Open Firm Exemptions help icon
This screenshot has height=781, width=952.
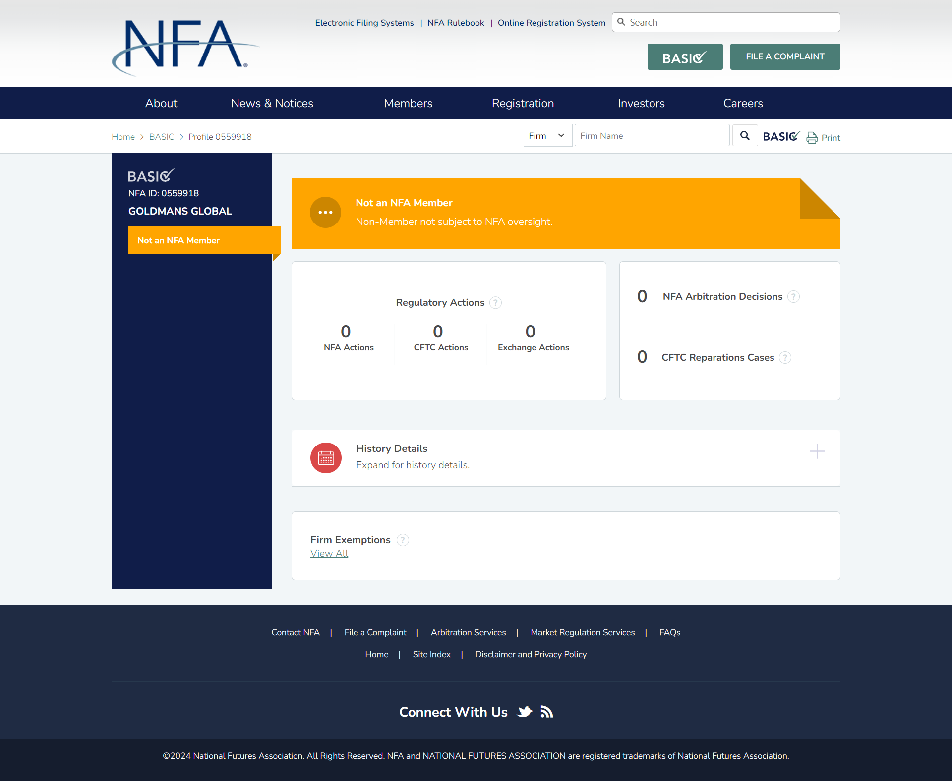click(403, 540)
